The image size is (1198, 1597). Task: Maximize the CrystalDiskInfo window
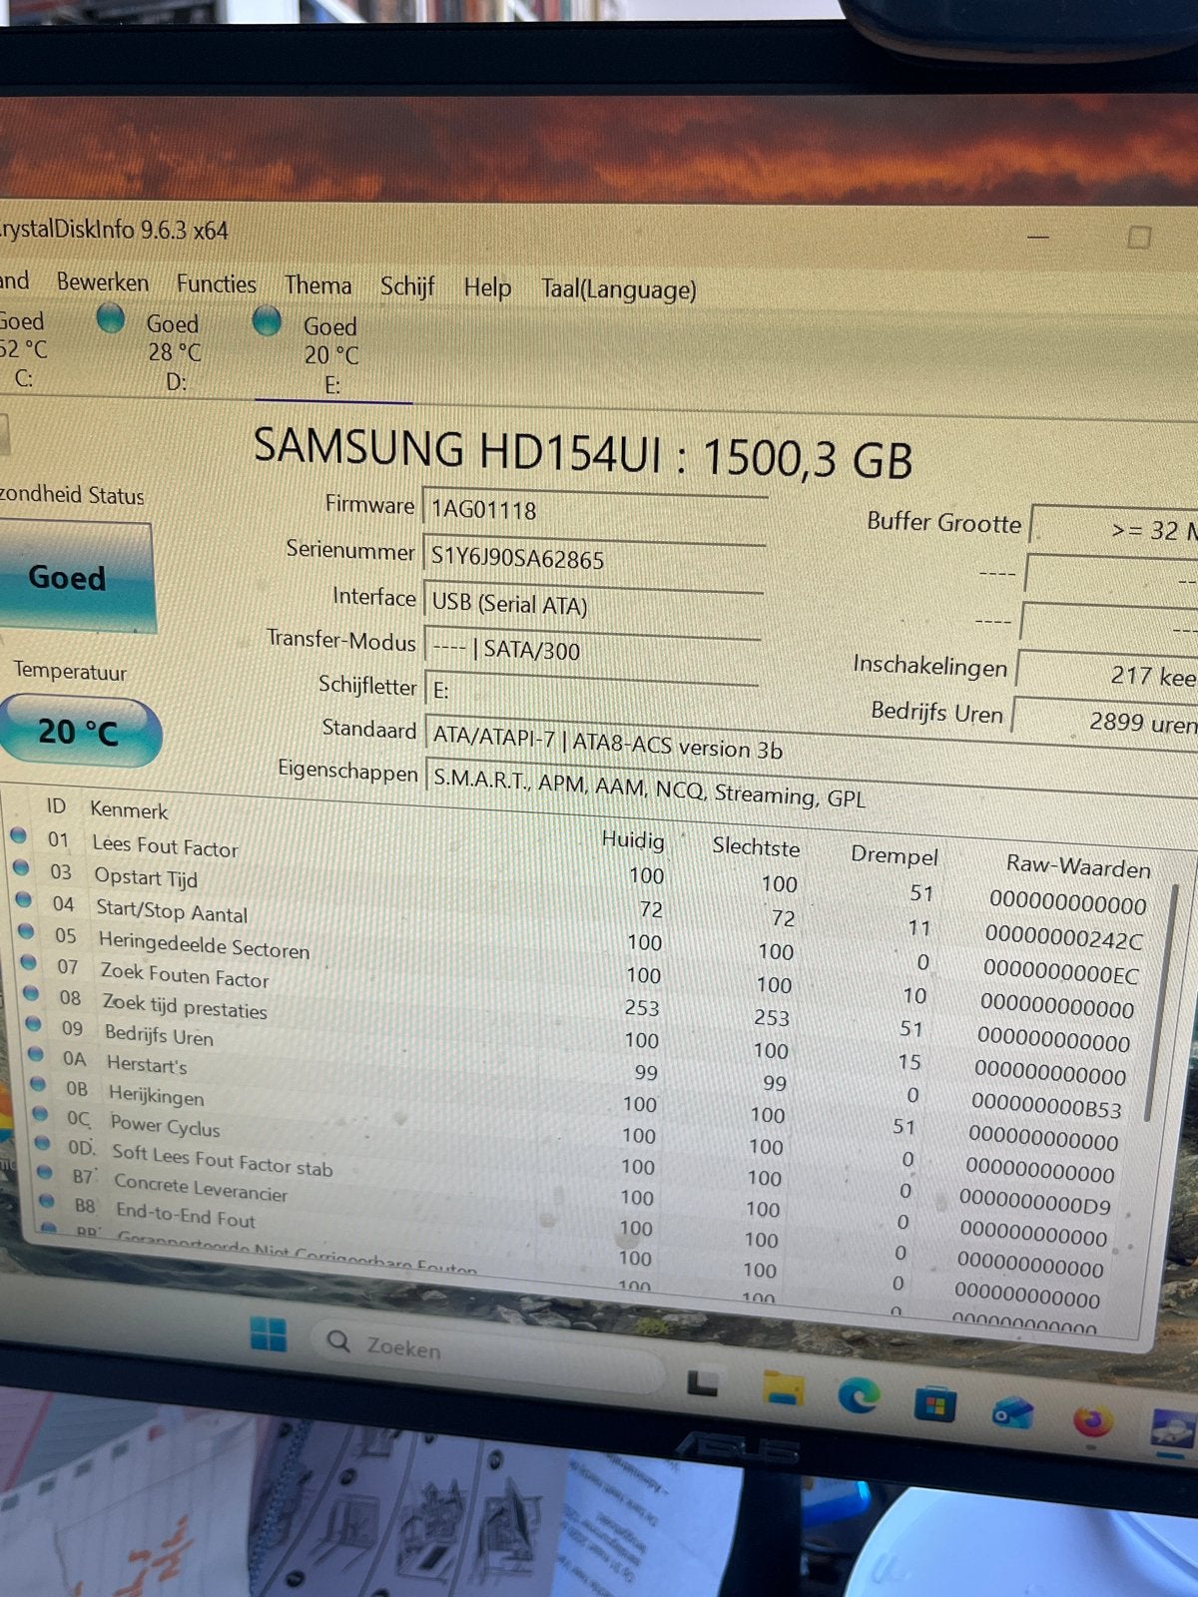[1139, 238]
